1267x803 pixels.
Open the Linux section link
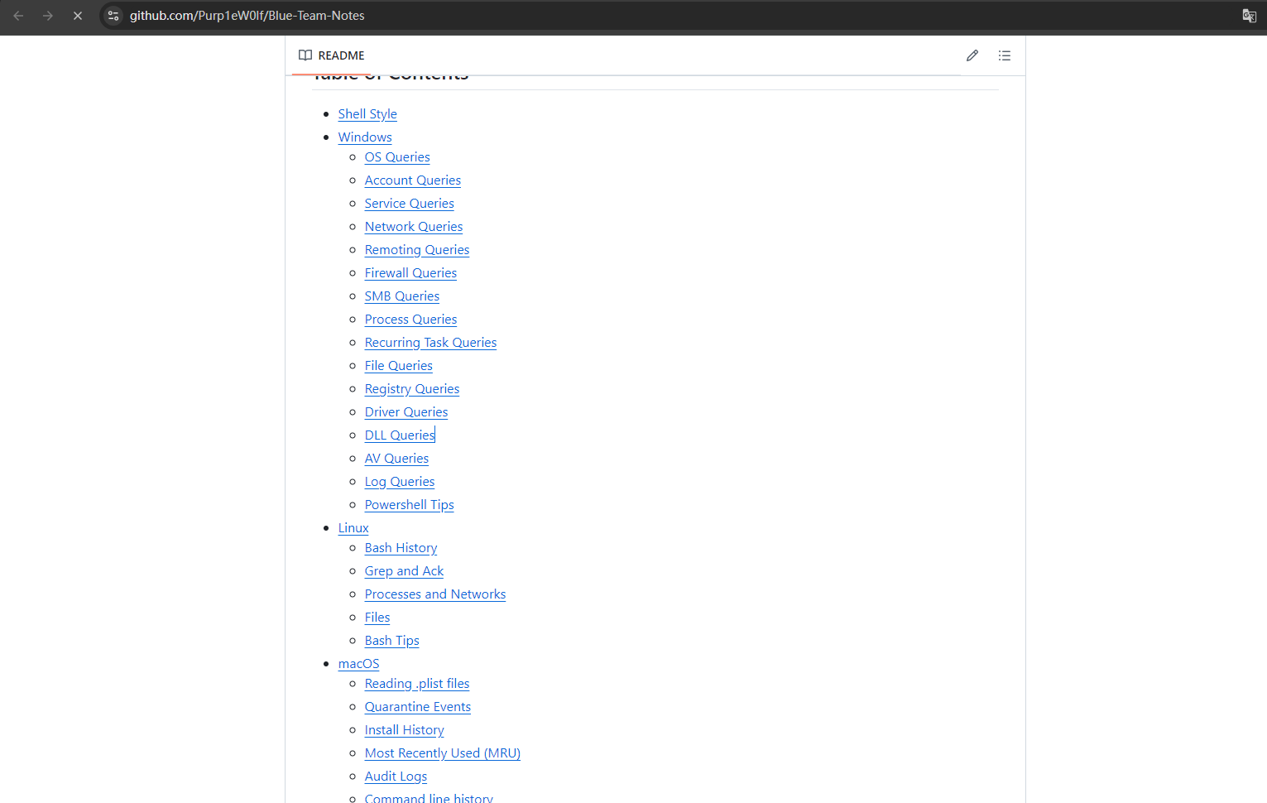pyautogui.click(x=353, y=528)
